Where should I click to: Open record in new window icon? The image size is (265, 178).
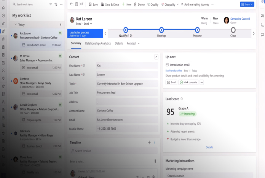point(82,4)
